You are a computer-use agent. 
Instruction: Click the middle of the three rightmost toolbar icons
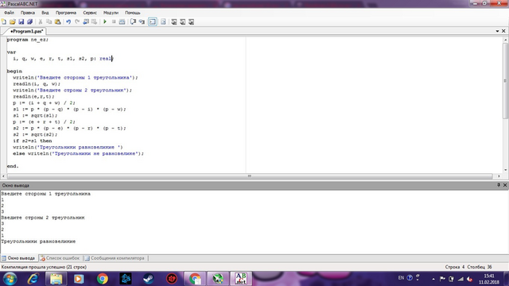(183, 21)
